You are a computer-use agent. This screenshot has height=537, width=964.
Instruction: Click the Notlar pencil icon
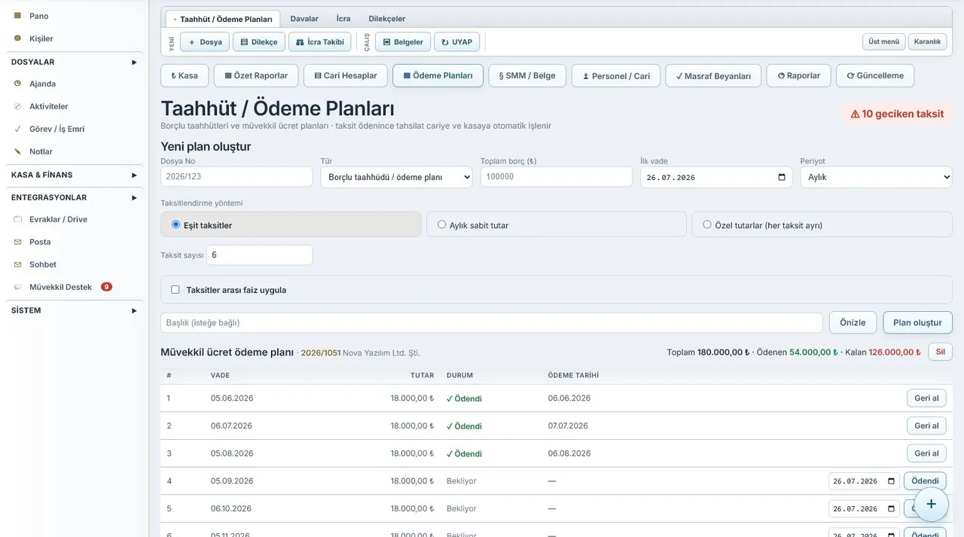[x=17, y=151]
